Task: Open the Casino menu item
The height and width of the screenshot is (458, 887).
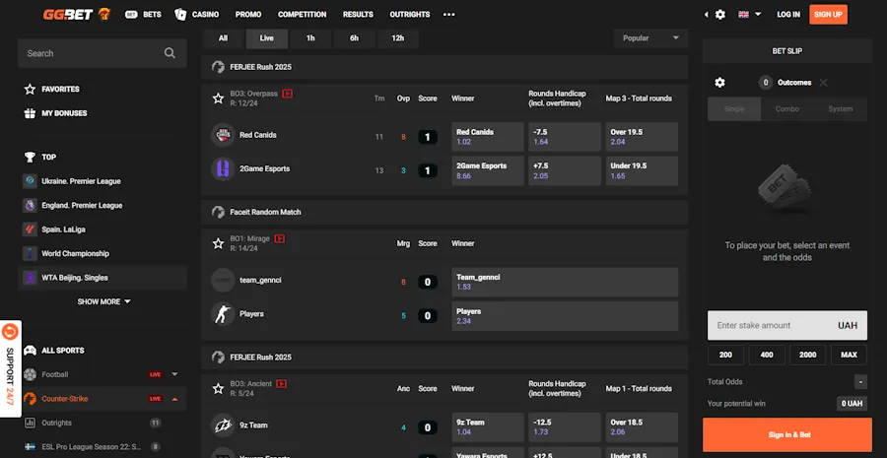Action: (197, 15)
